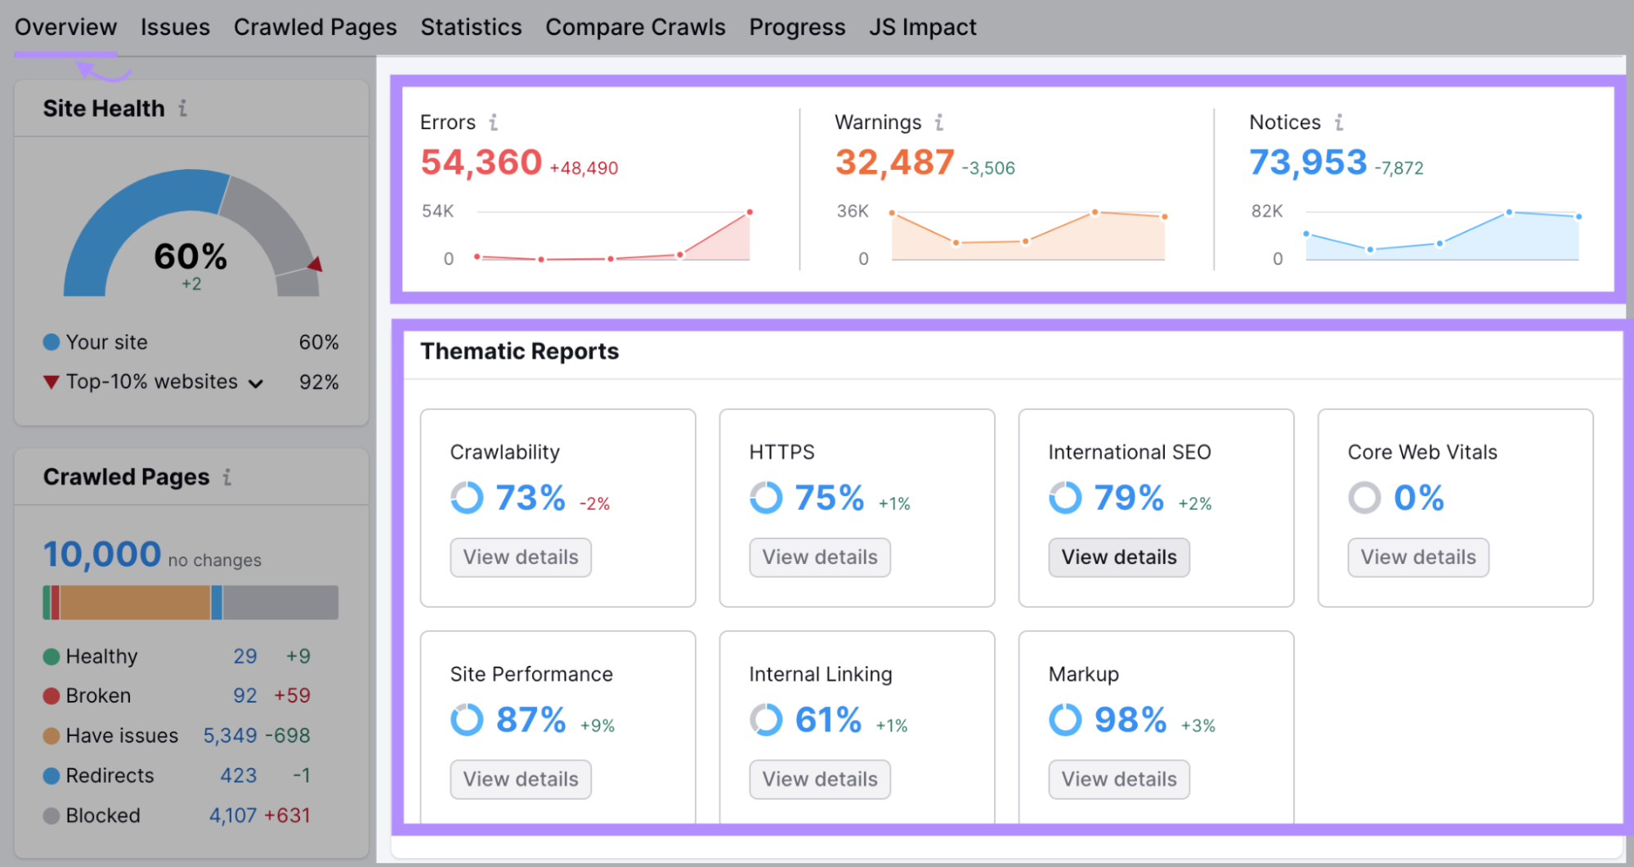Toggle the Broken legend item

pyautogui.click(x=96, y=695)
